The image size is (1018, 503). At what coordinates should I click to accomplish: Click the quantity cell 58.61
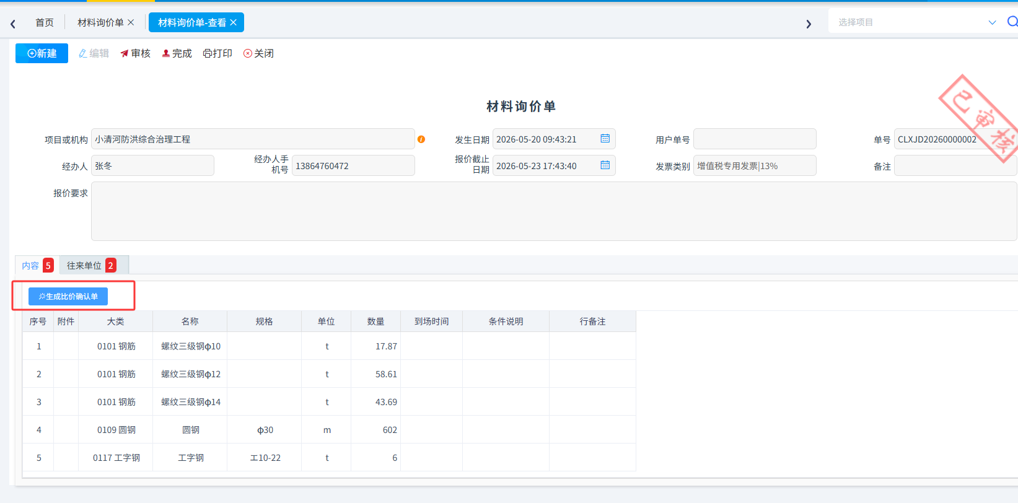(x=376, y=374)
